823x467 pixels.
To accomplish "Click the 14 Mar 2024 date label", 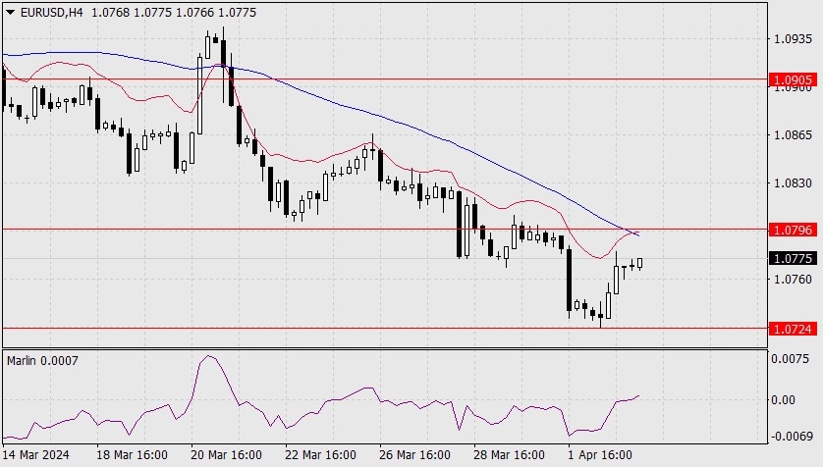I will coord(35,455).
